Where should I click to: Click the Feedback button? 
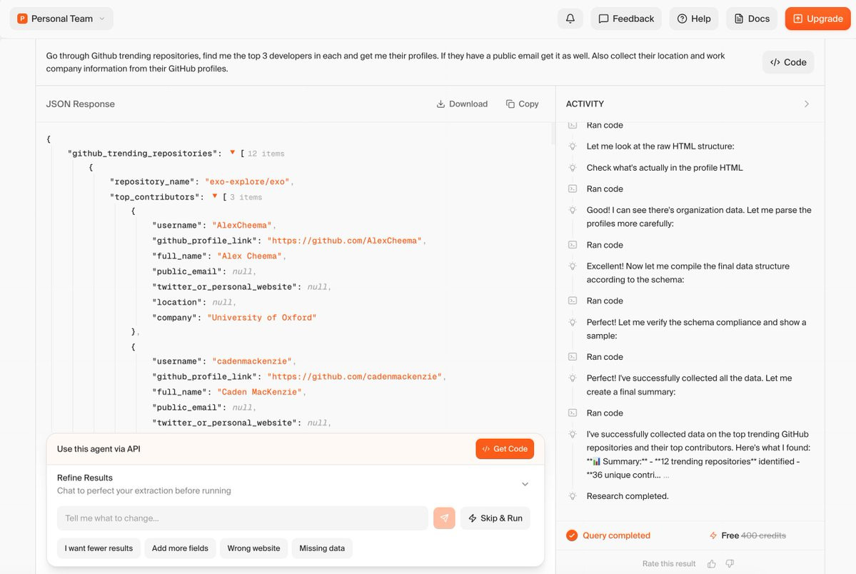pos(625,19)
